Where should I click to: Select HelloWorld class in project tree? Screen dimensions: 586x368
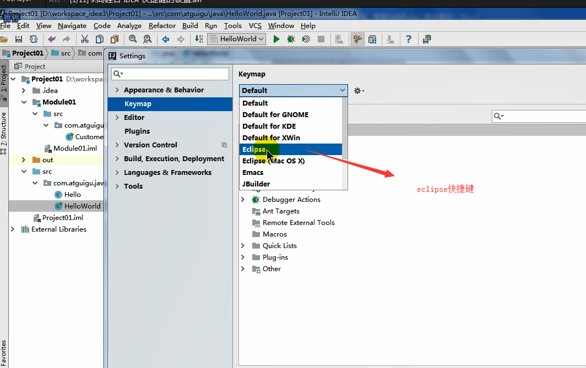click(82, 206)
